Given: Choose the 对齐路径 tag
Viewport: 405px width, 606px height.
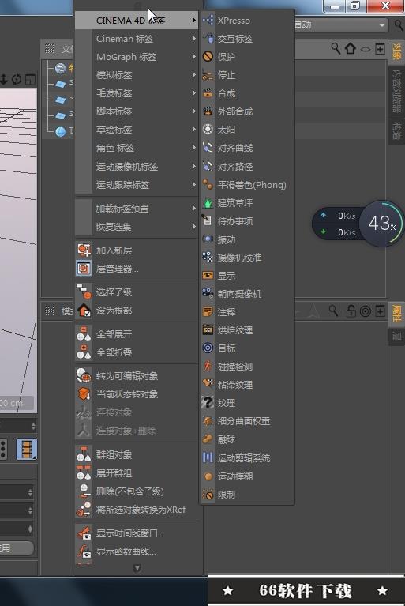Looking at the screenshot, I should click(246, 167).
